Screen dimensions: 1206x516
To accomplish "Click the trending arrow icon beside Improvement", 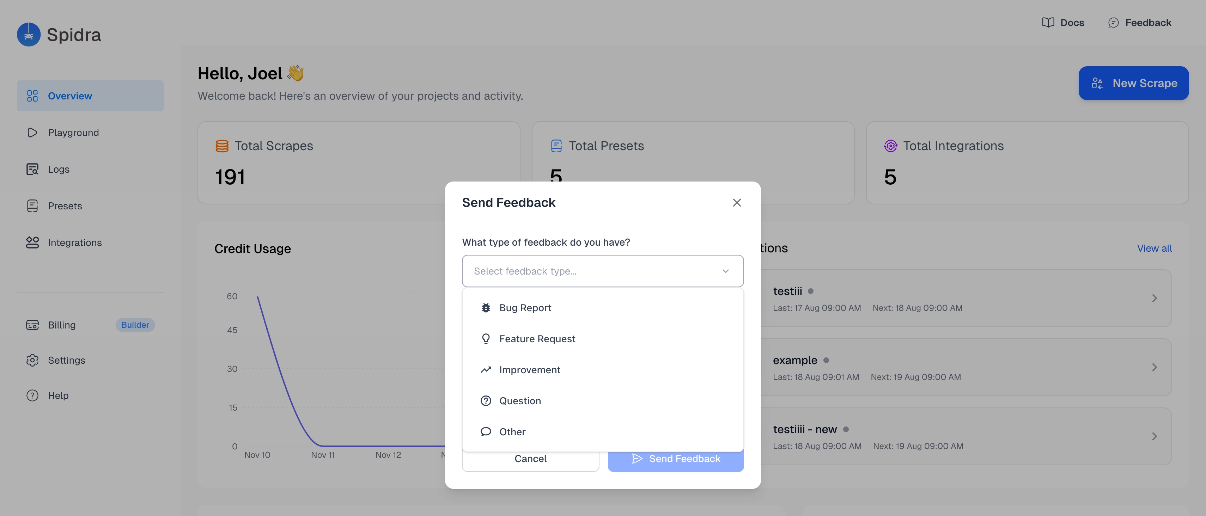I will [486, 370].
